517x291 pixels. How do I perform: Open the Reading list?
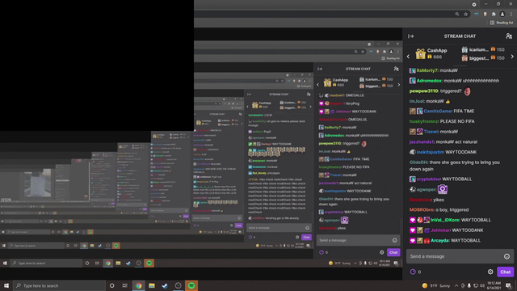pos(502,23)
